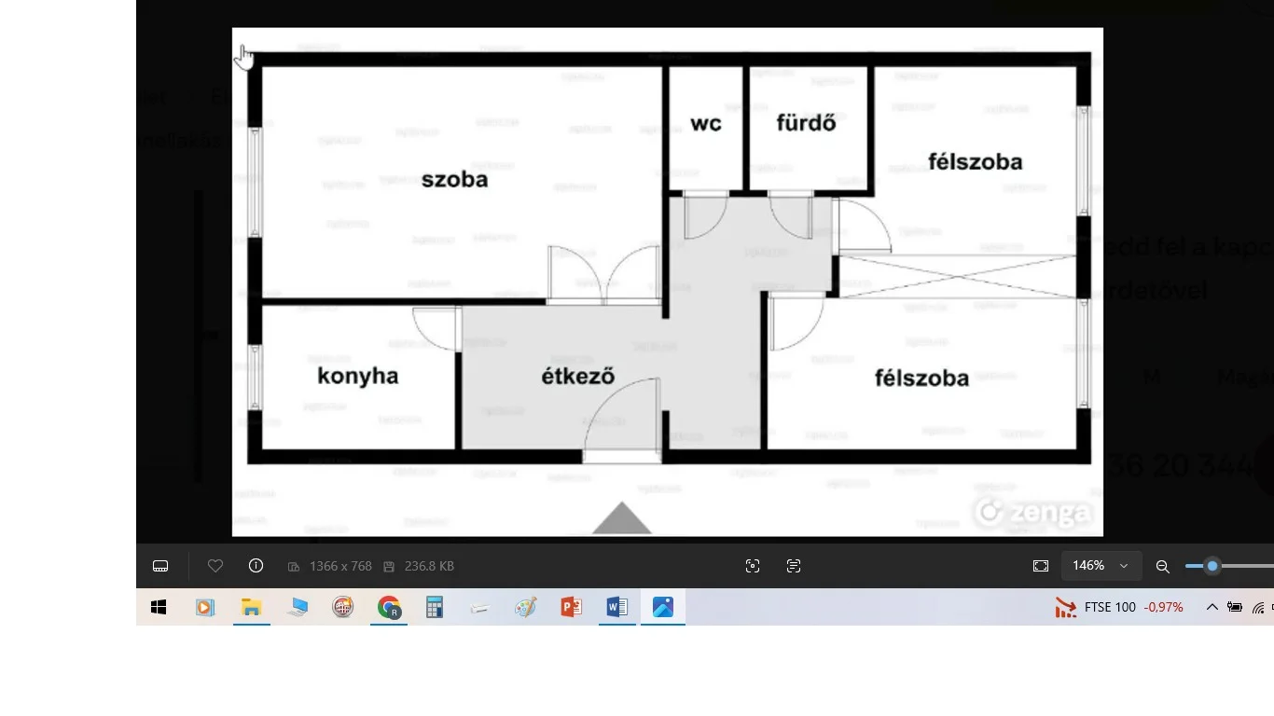This screenshot has width=1274, height=716.
Task: Open the white scanner device taskbar icon
Action: [480, 607]
